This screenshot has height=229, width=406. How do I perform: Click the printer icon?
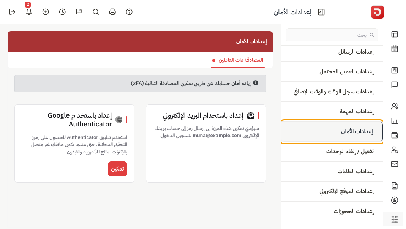(x=112, y=12)
